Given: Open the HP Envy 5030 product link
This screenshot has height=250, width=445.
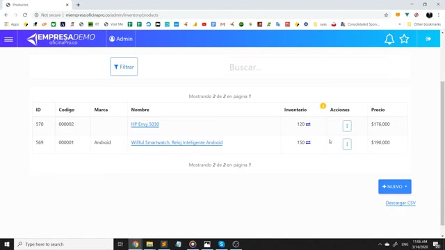Looking at the screenshot, I should (x=145, y=124).
